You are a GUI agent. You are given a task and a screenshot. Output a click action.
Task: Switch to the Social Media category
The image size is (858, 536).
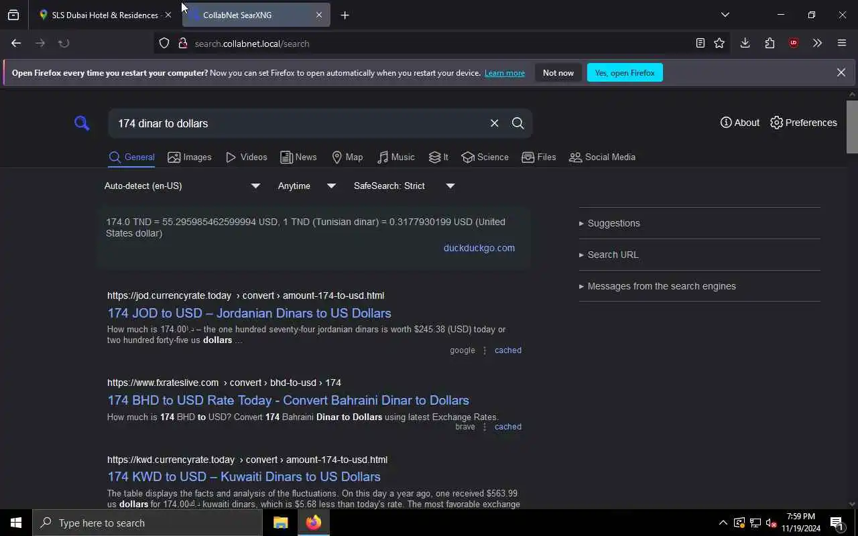tap(602, 157)
